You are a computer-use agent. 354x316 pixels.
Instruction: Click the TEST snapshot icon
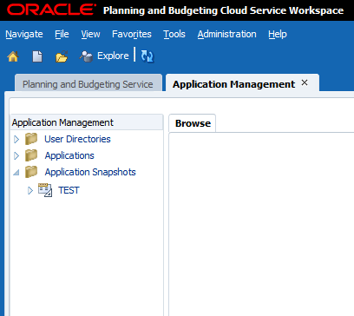45,190
